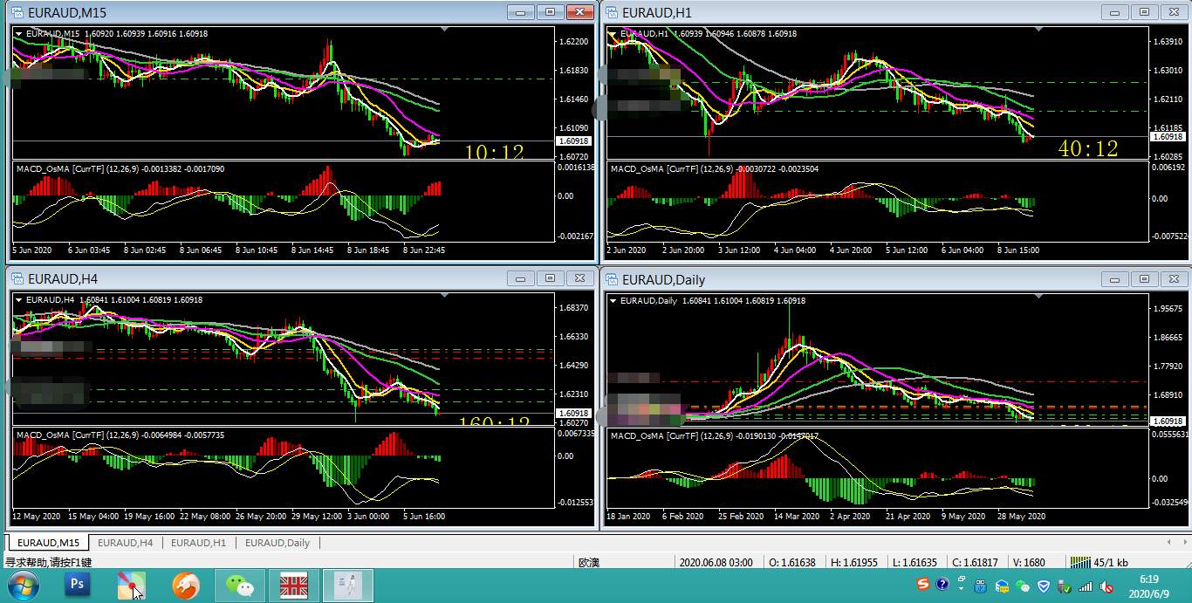
Task: Click the Sogou input method tray icon
Action: click(923, 585)
